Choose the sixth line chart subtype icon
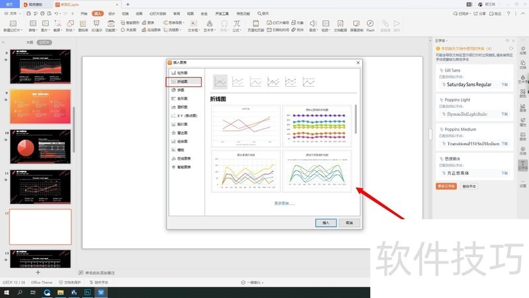The image size is (529, 298). (x=308, y=81)
